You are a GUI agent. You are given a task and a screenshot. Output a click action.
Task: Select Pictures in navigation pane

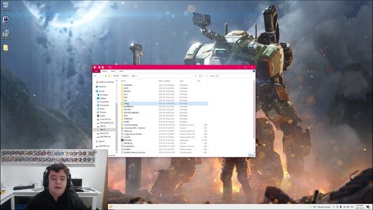103,112
